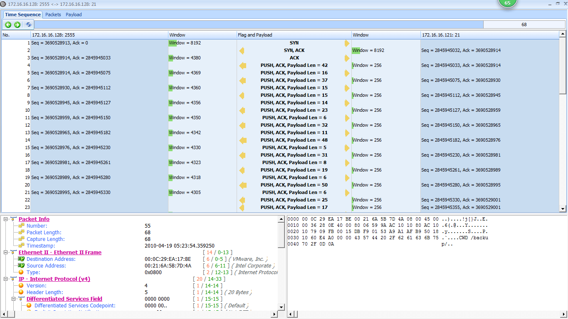Click the Type value 0x0800
Screen dimensions: 568x319
pyautogui.click(x=153, y=272)
